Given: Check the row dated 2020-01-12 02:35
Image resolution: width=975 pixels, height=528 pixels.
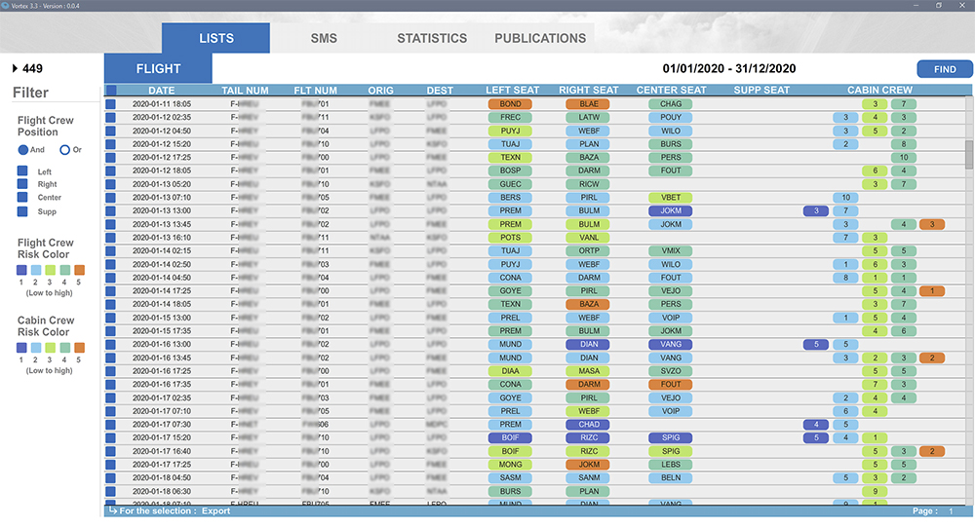Looking at the screenshot, I should 110,117.
